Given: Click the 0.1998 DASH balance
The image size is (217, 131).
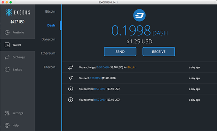Looking at the screenshot, I should pyautogui.click(x=140, y=30).
